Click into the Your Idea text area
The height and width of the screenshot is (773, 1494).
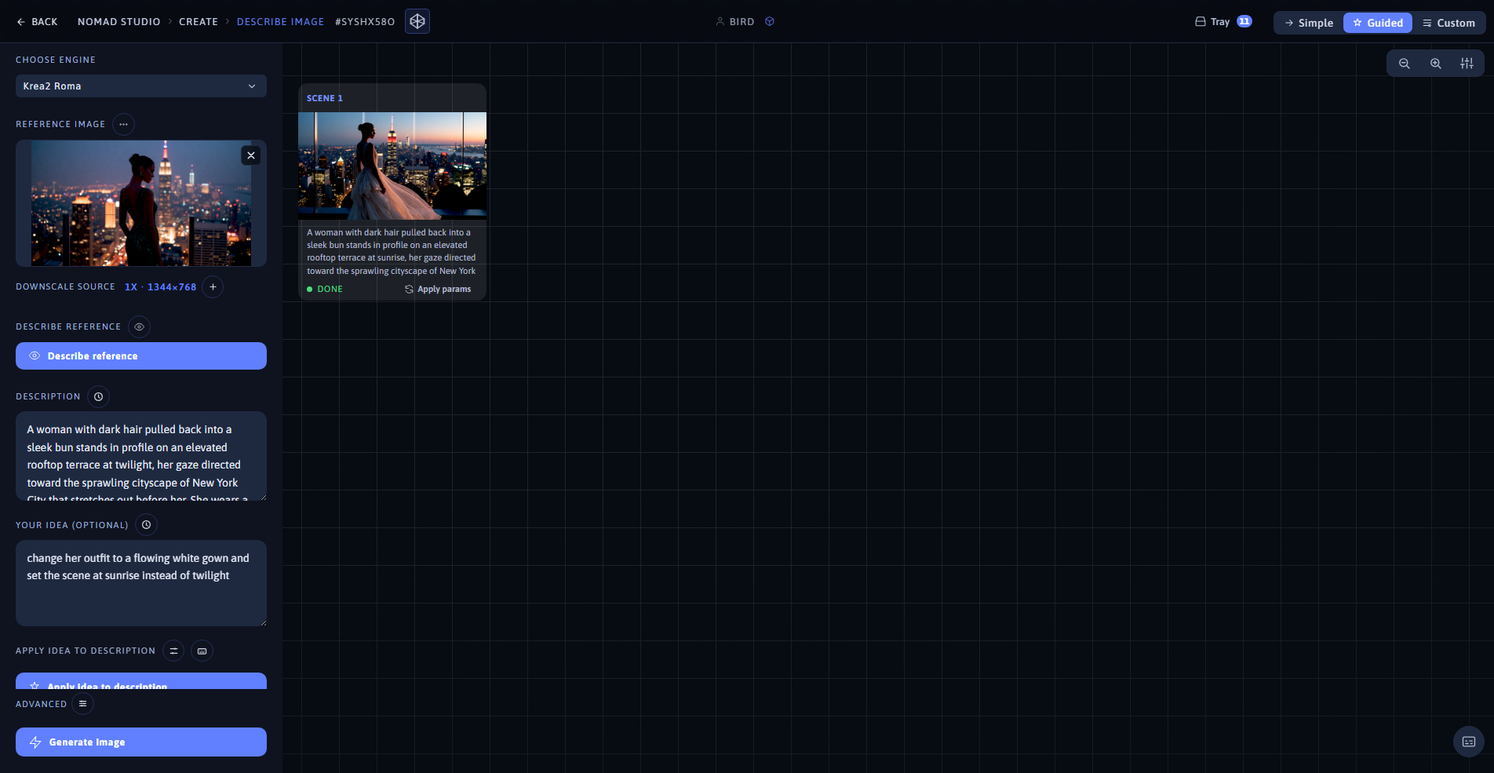141,583
